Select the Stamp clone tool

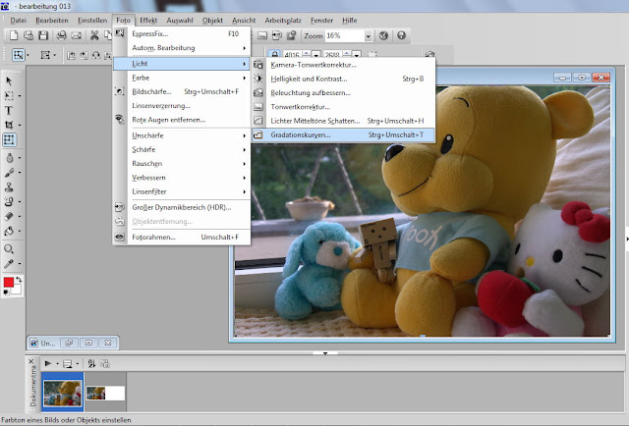pos(9,186)
